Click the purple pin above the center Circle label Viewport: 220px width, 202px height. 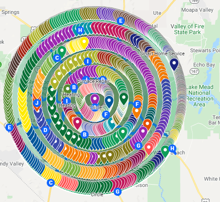click(95, 99)
